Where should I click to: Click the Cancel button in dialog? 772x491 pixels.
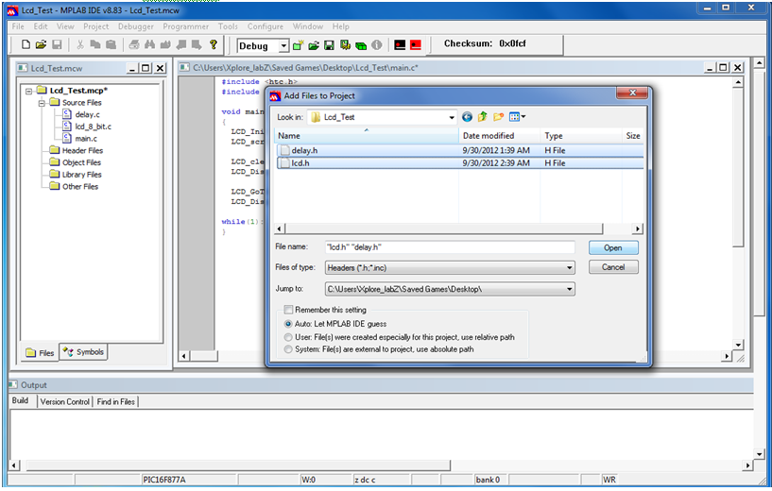(x=613, y=267)
